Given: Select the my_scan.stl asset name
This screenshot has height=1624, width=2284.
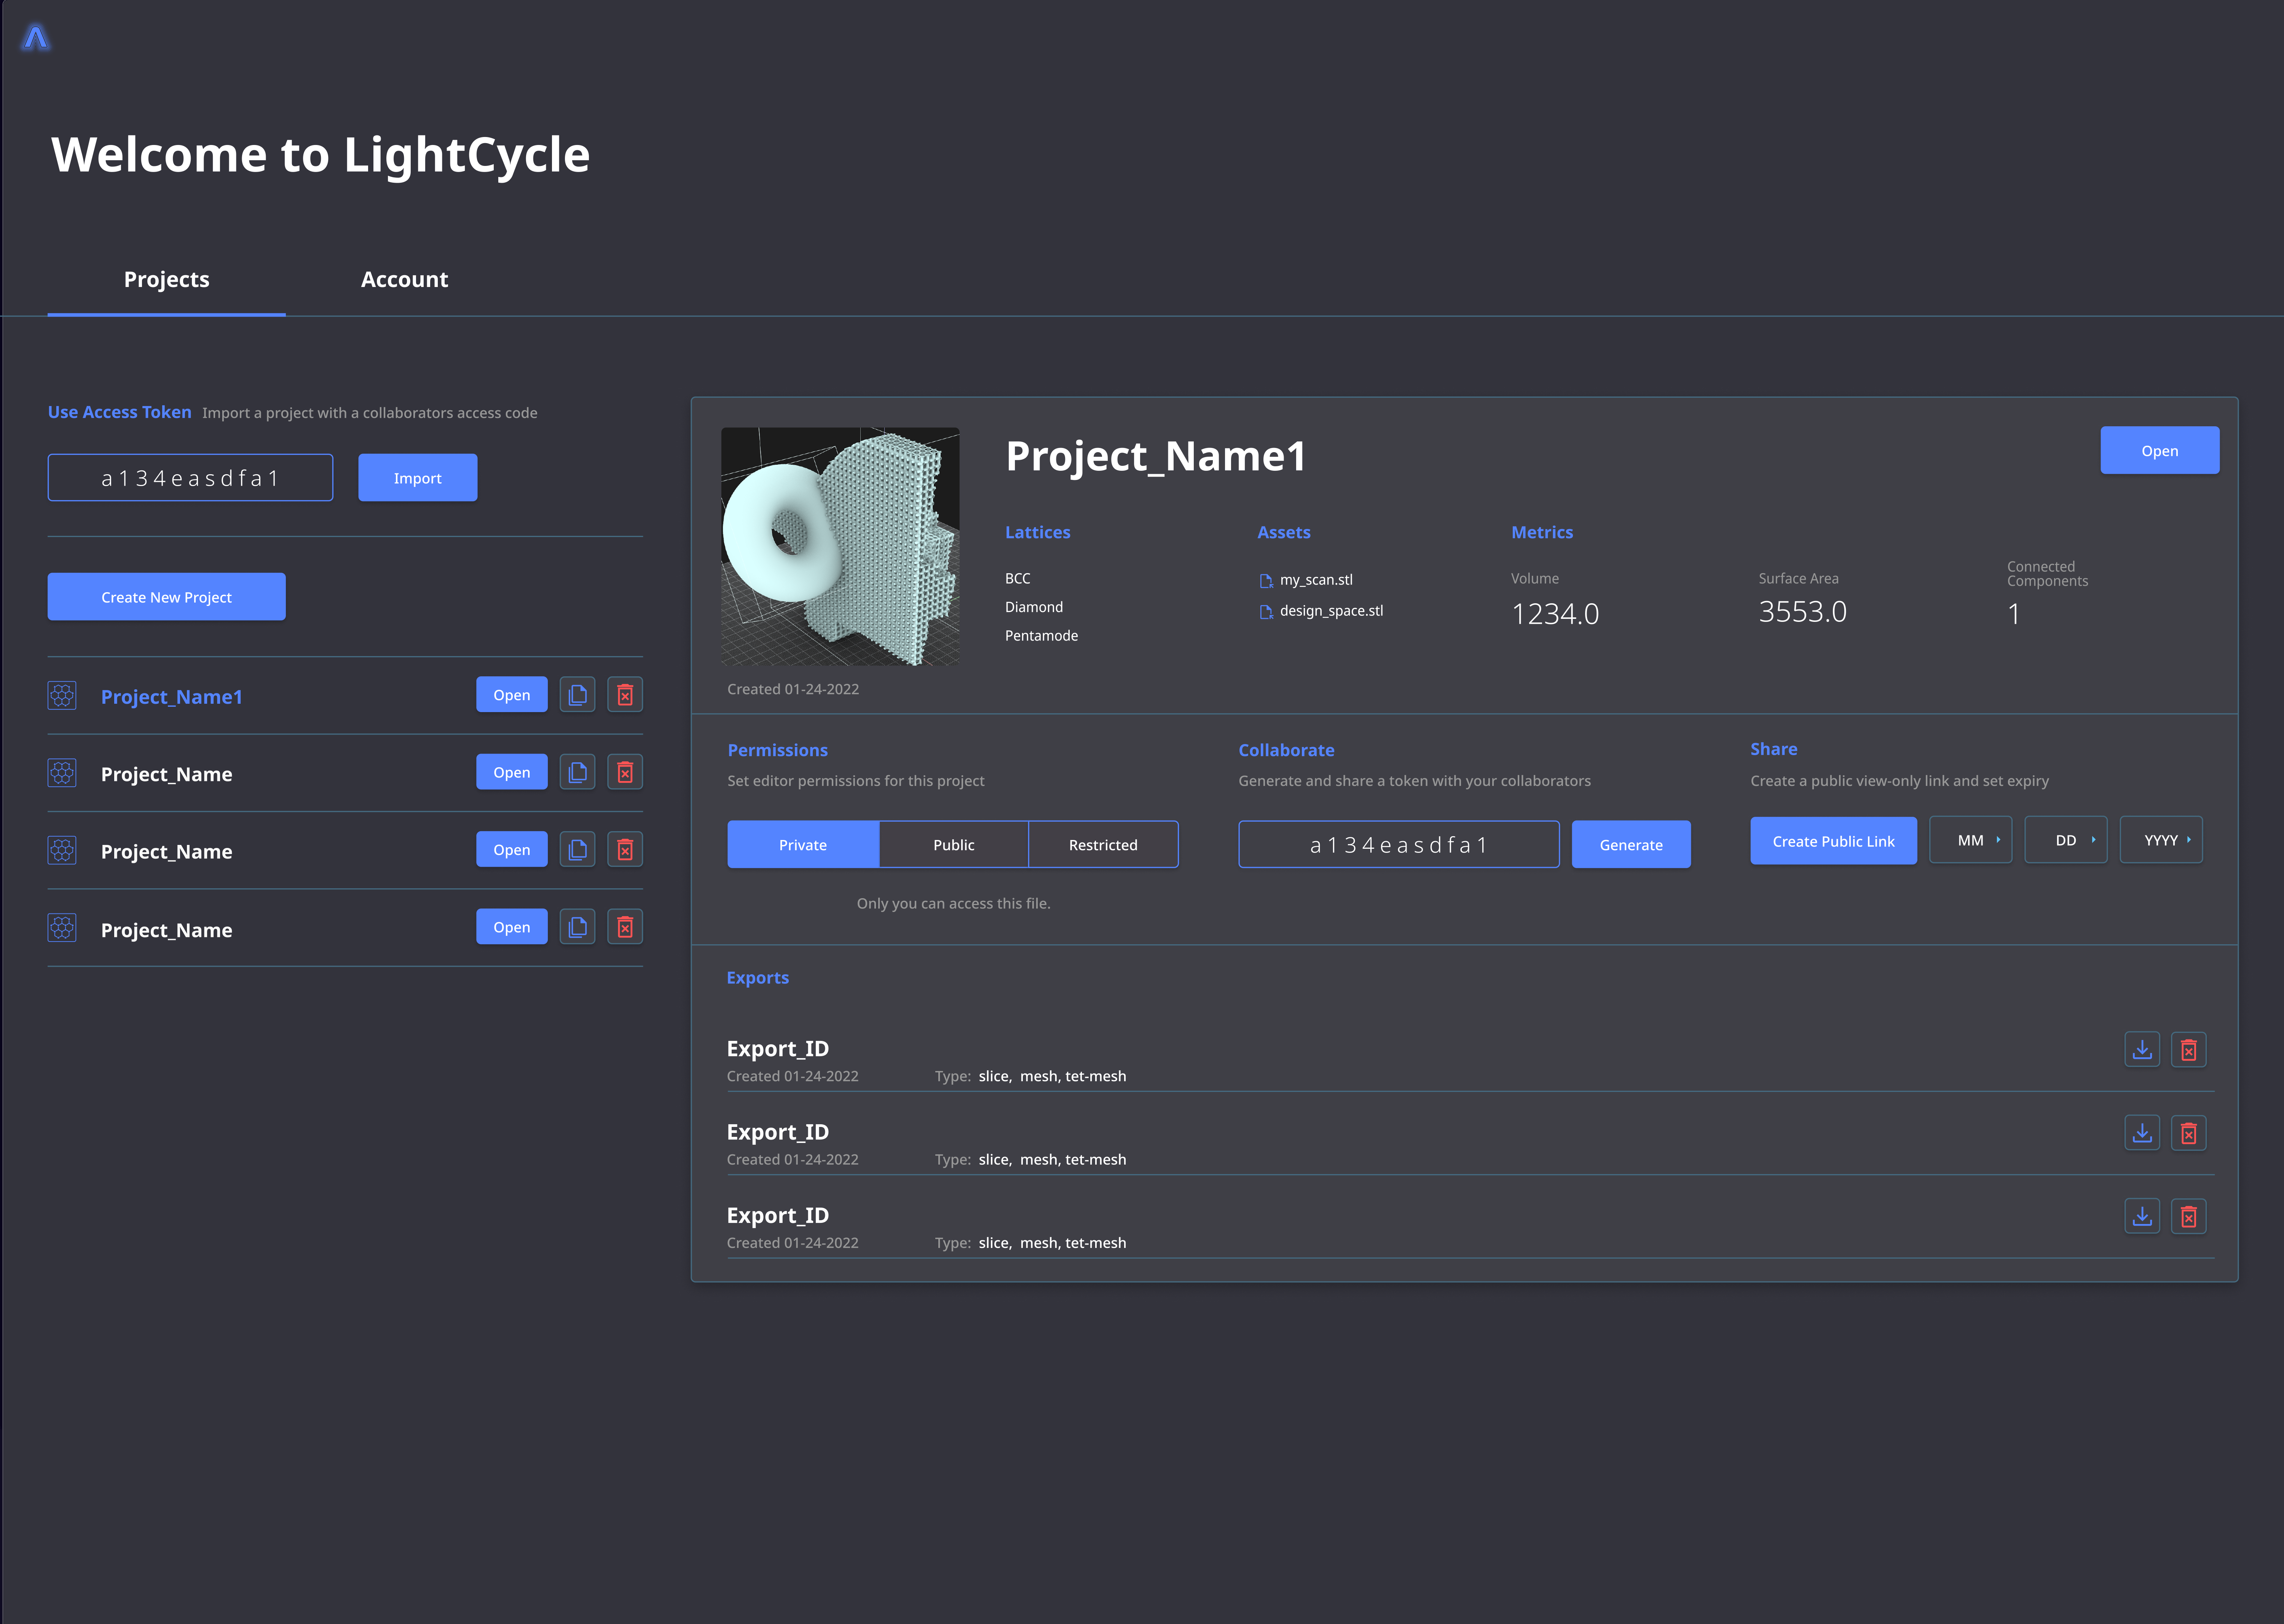Looking at the screenshot, I should [x=1316, y=580].
